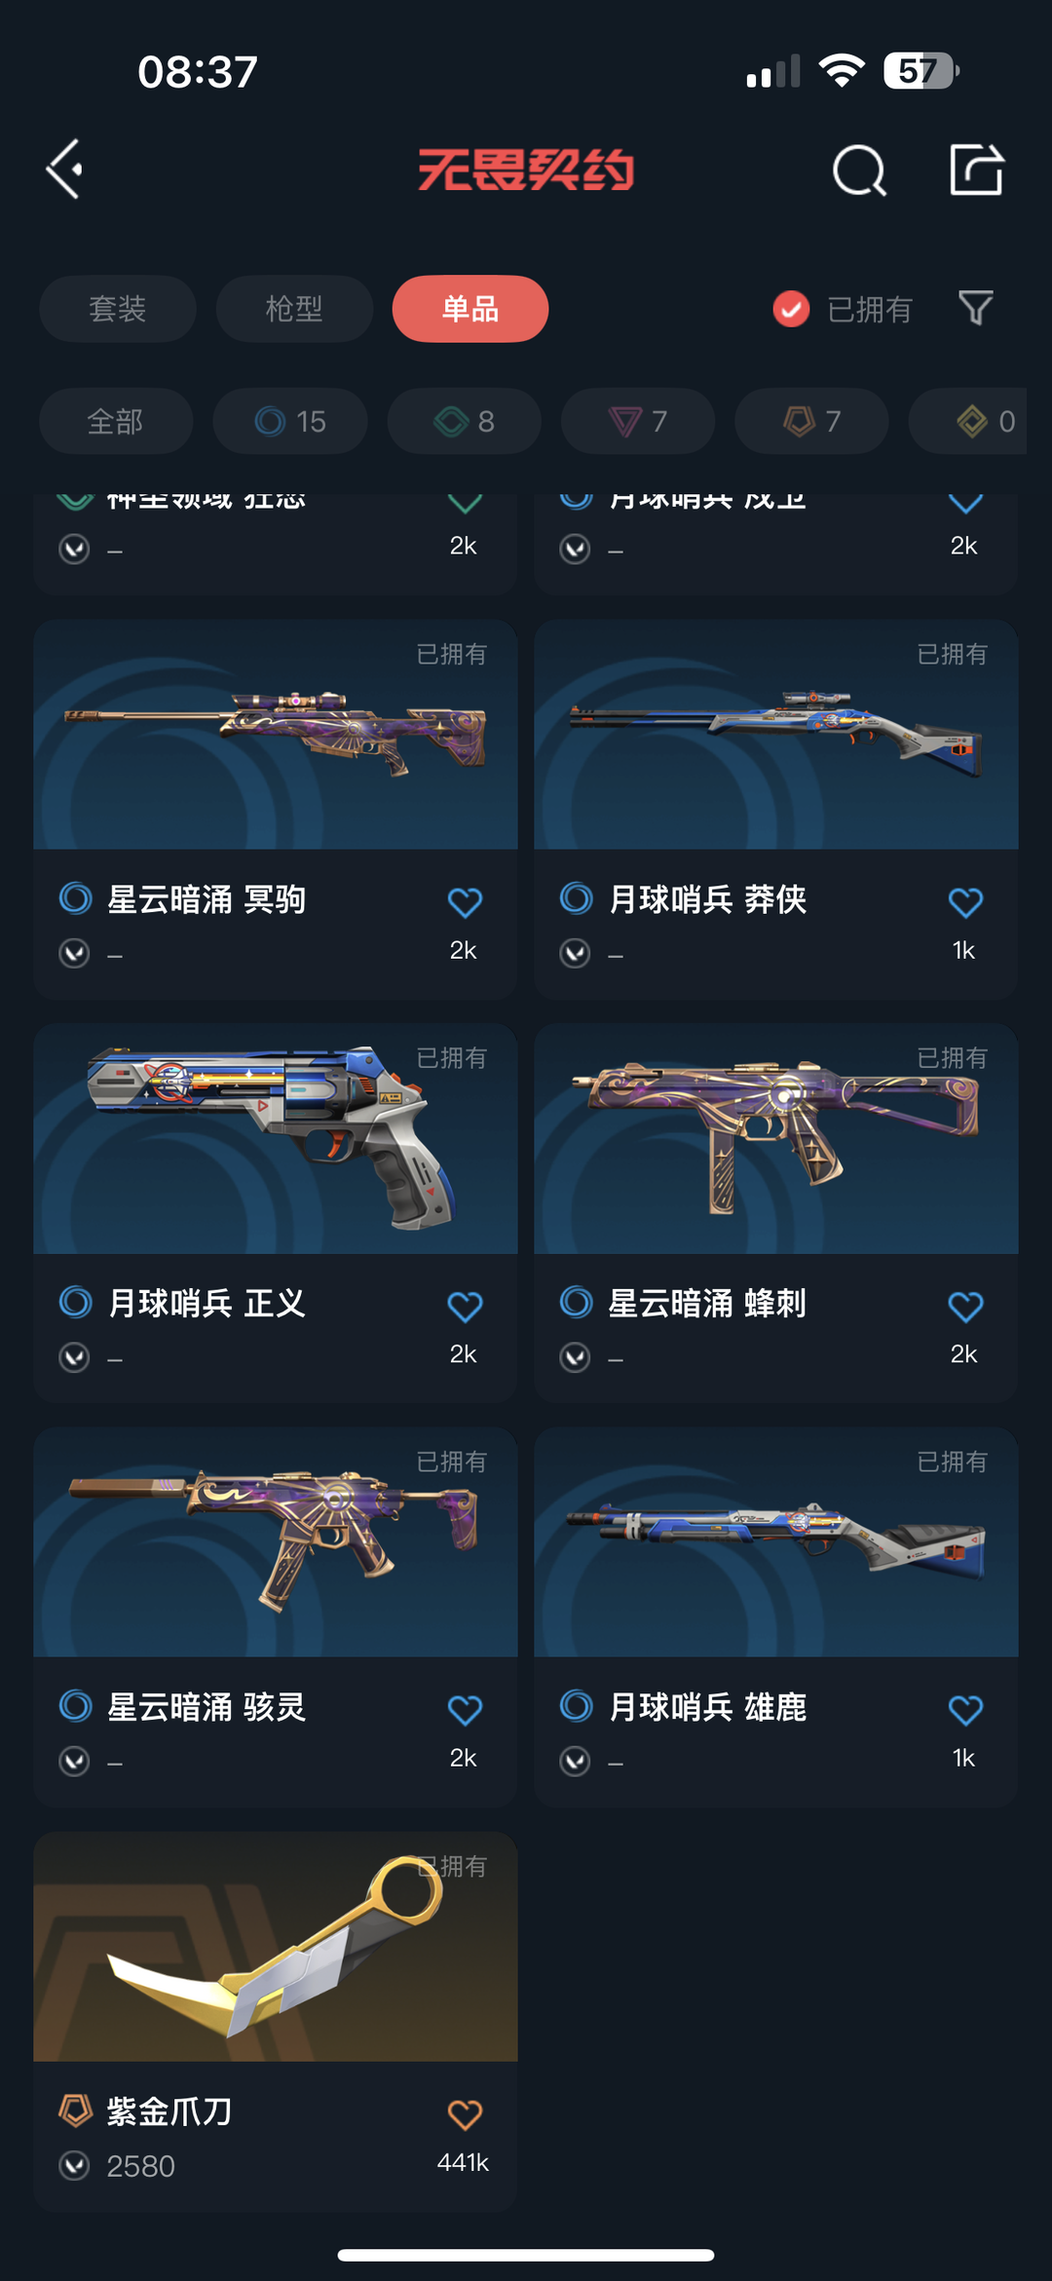This screenshot has width=1052, height=2281.
Task: Select the 单品 tab
Action: [470, 309]
